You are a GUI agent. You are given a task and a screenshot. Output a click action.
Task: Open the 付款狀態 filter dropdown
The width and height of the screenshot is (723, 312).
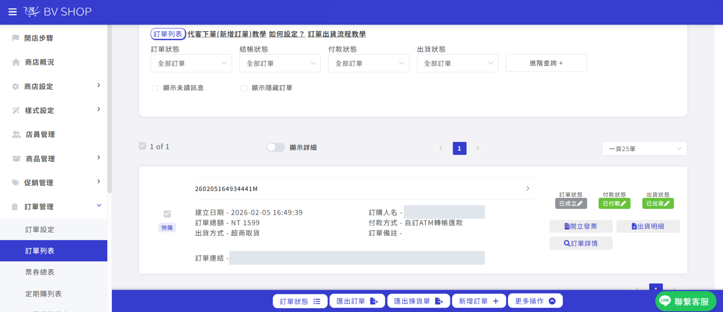tap(369, 63)
